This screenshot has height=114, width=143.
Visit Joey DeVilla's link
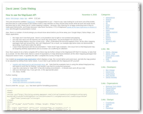point(110,76)
